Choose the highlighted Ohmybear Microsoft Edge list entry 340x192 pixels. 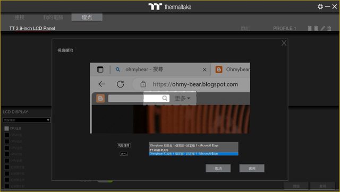193,154
